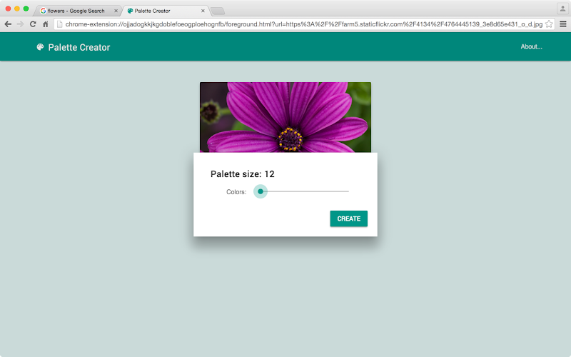Click the CREATE button
Viewport: 571px width, 357px height.
pyautogui.click(x=348, y=218)
